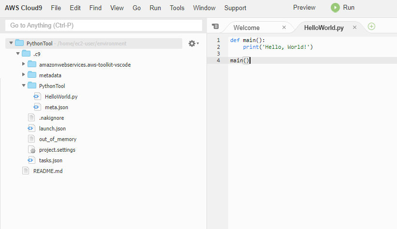The image size is (397, 229).
Task: Click the launch.json file icon
Action: tap(31, 129)
